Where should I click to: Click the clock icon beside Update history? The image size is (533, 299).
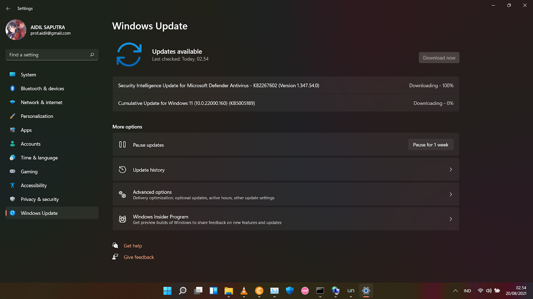point(123,169)
